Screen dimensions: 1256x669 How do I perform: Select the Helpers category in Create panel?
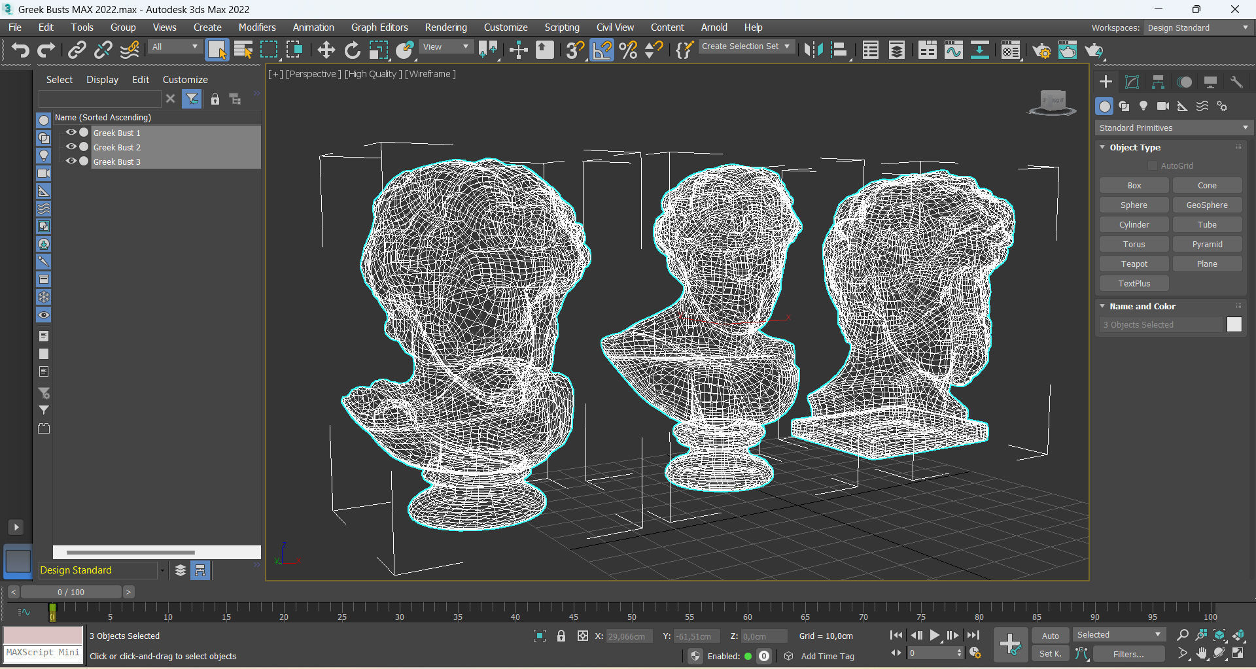pos(1183,106)
